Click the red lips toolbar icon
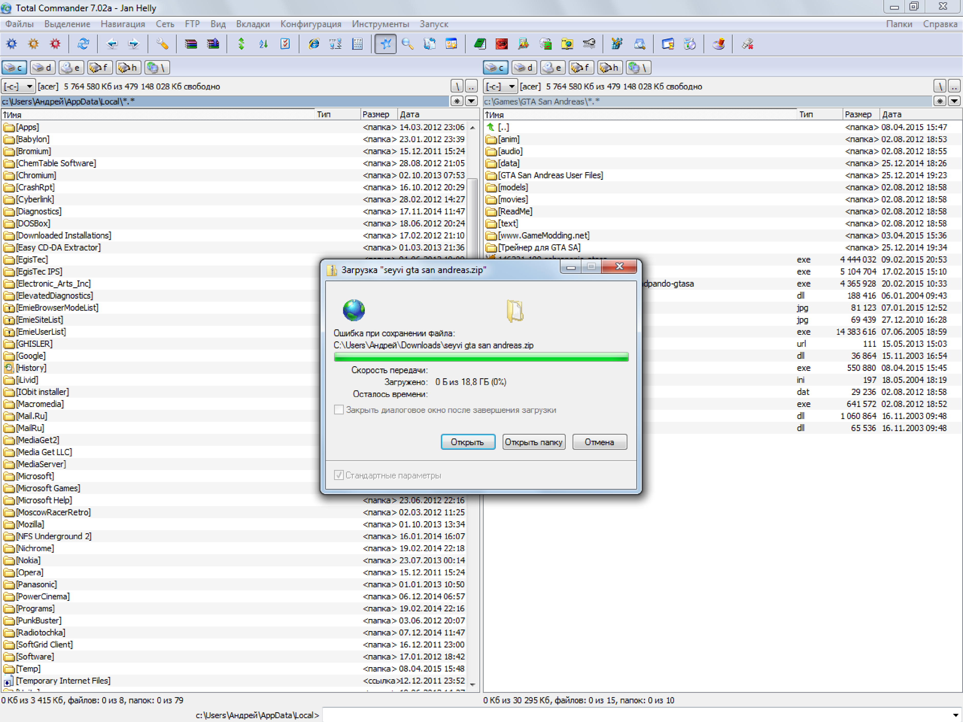963x722 pixels. (x=502, y=44)
